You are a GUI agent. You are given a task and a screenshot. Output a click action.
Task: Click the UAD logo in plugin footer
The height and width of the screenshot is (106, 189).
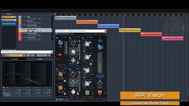coord(57,100)
